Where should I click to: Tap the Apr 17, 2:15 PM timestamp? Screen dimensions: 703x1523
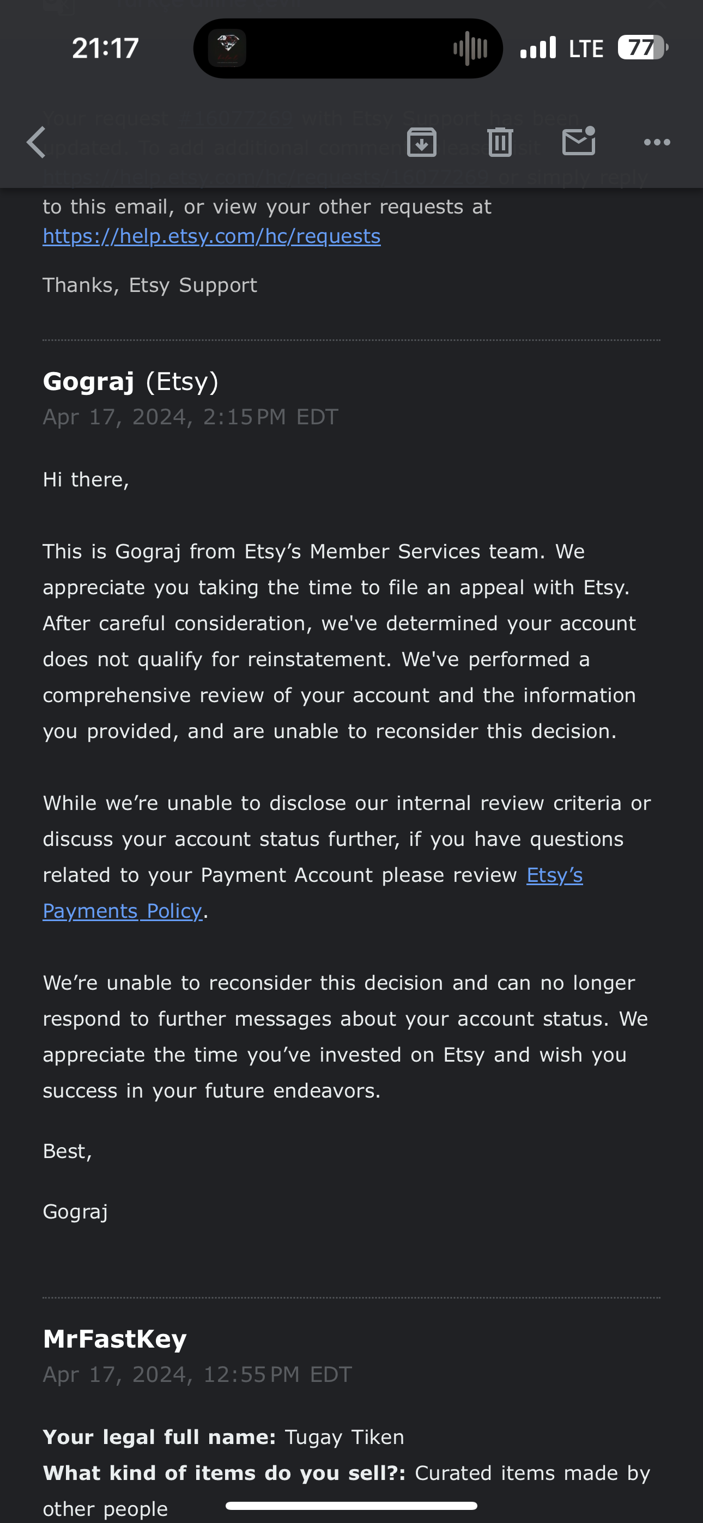pos(191,417)
